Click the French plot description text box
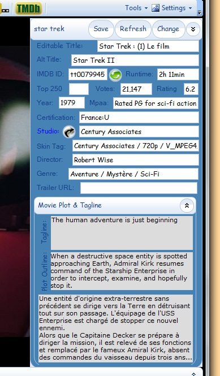This screenshot has width=220, height=376. [115, 328]
